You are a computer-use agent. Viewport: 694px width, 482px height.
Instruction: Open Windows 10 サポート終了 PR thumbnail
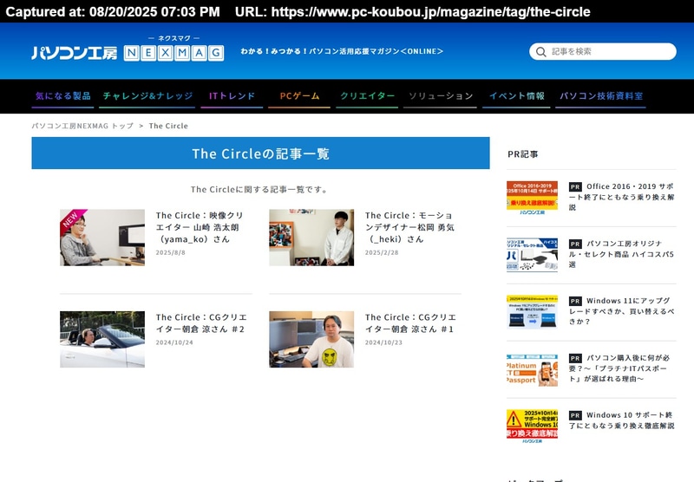pyautogui.click(x=532, y=427)
